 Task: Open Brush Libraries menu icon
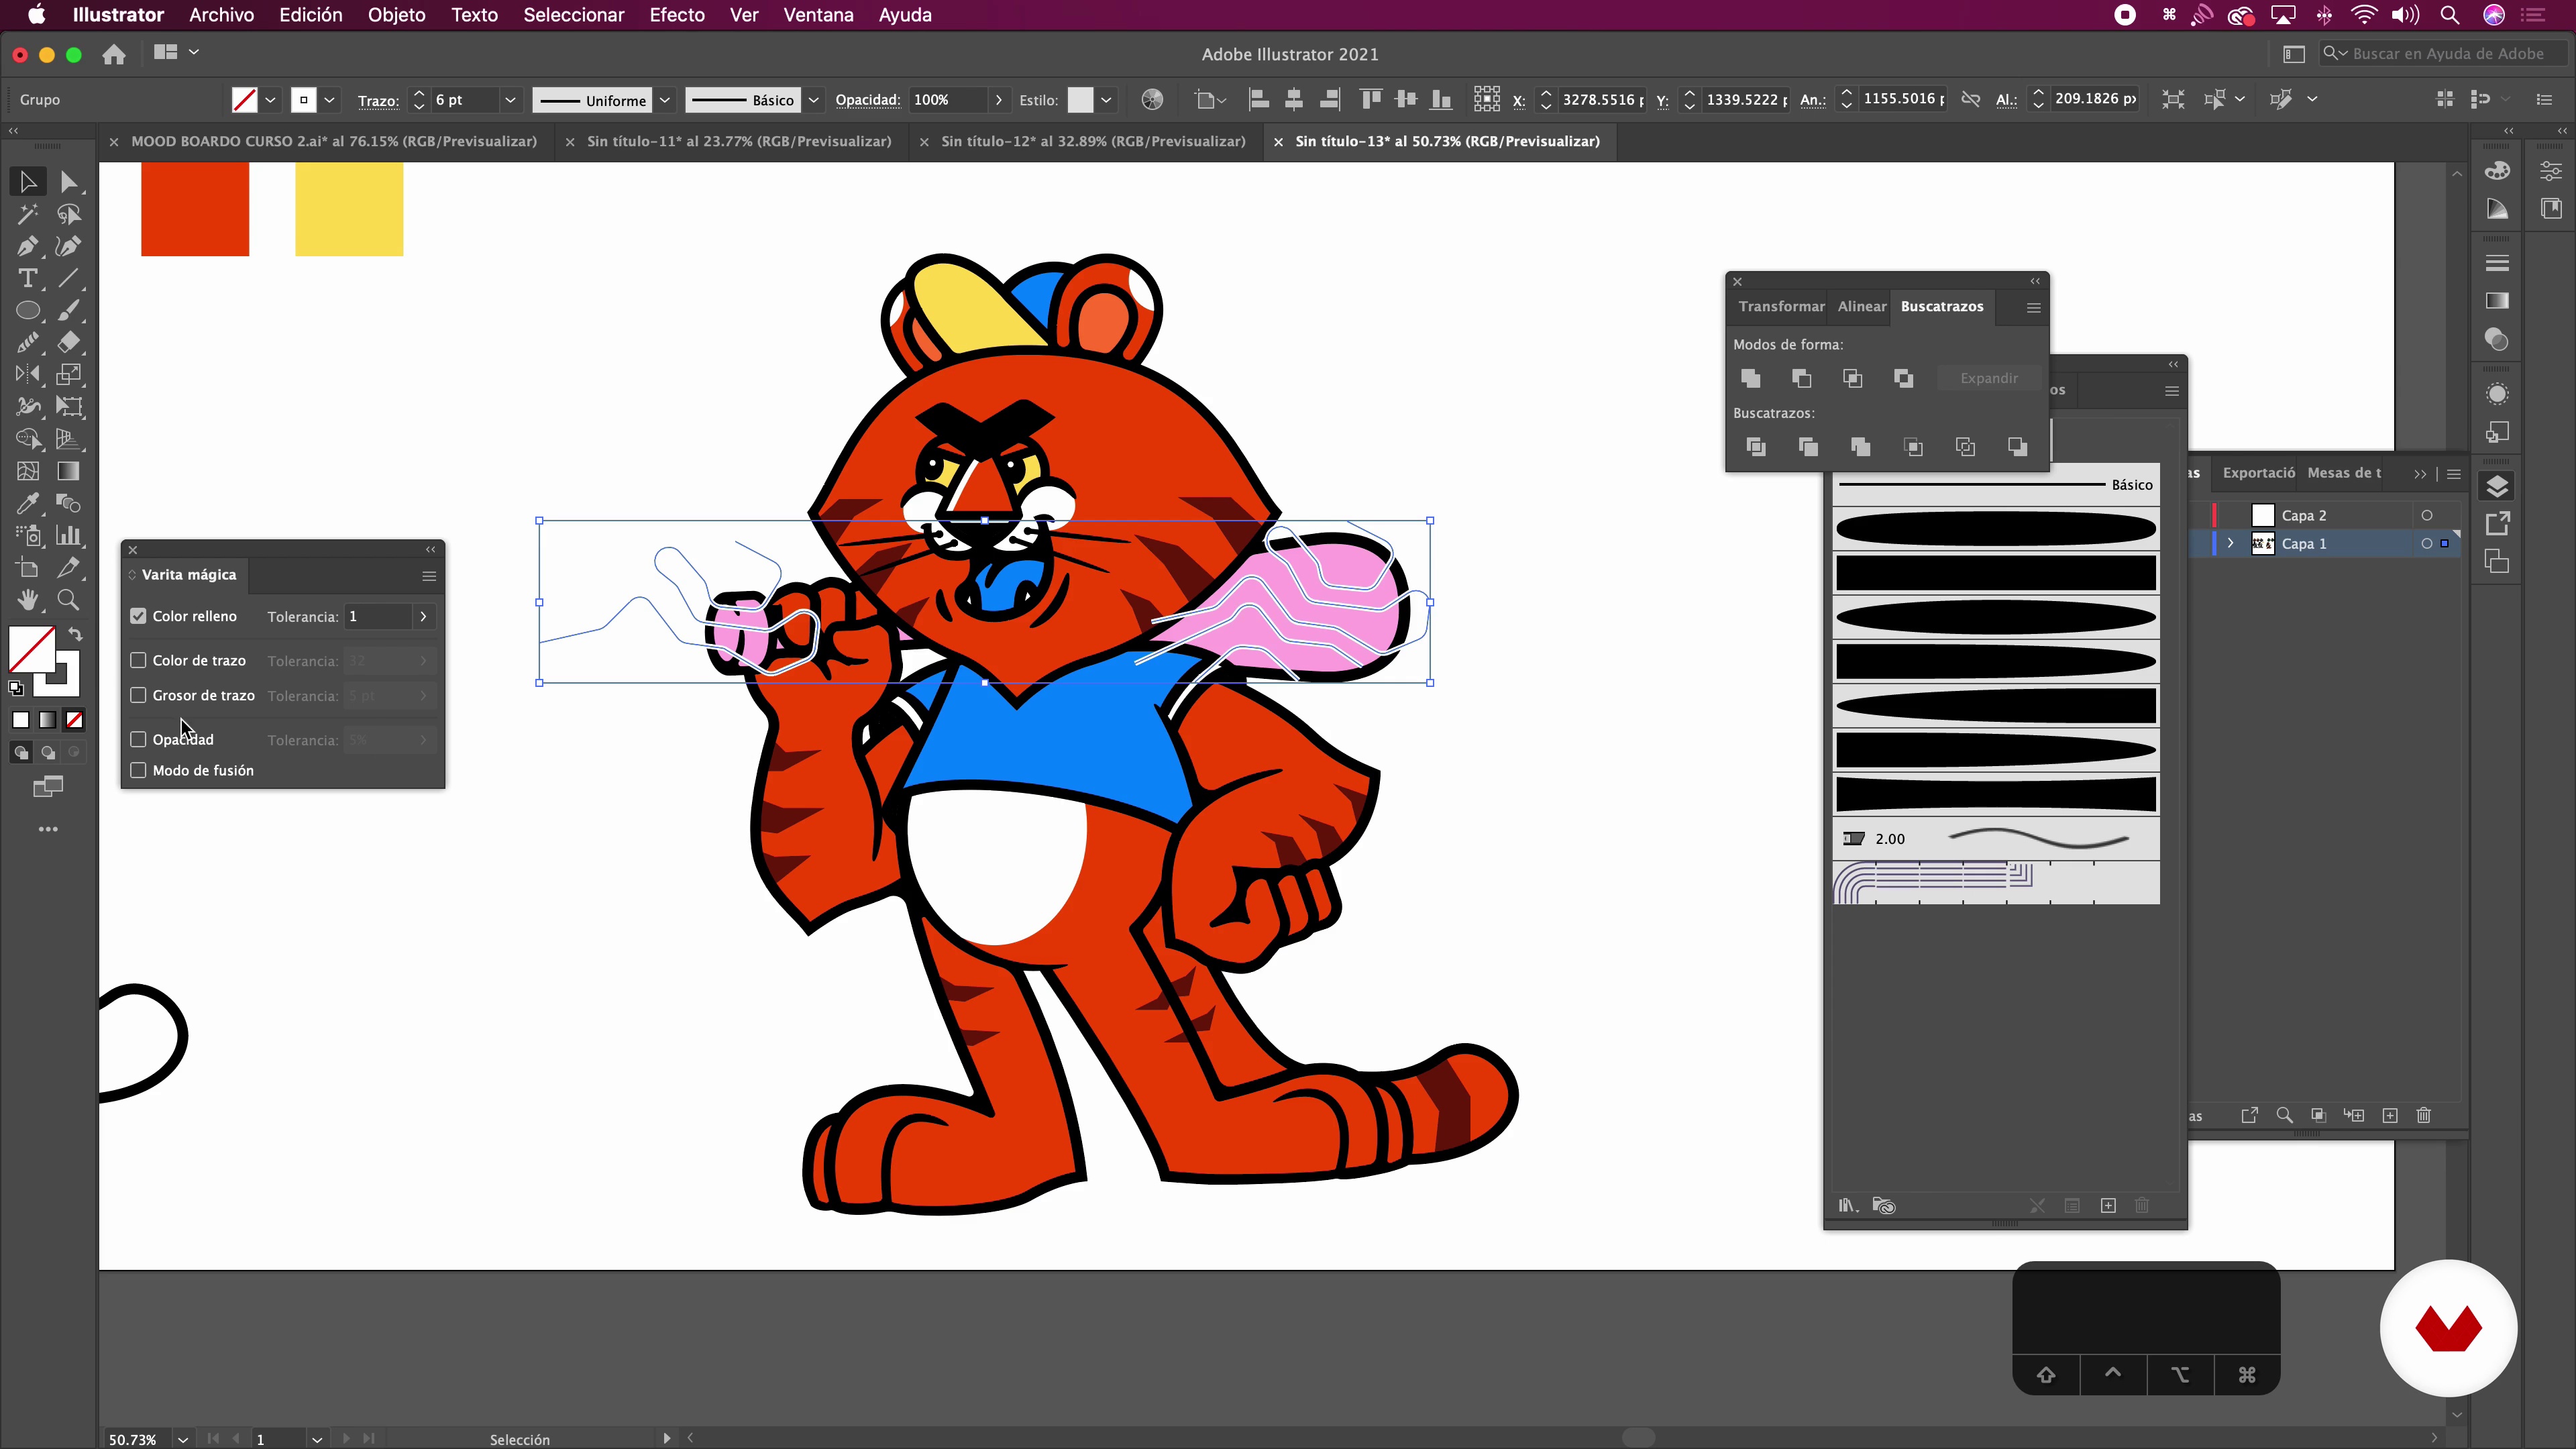pyautogui.click(x=1847, y=1206)
